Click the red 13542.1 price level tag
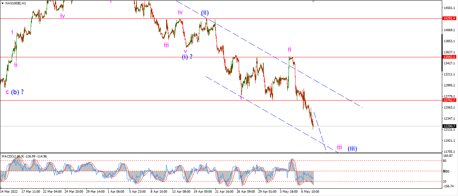This screenshot has width=458, height=196. [x=449, y=57]
